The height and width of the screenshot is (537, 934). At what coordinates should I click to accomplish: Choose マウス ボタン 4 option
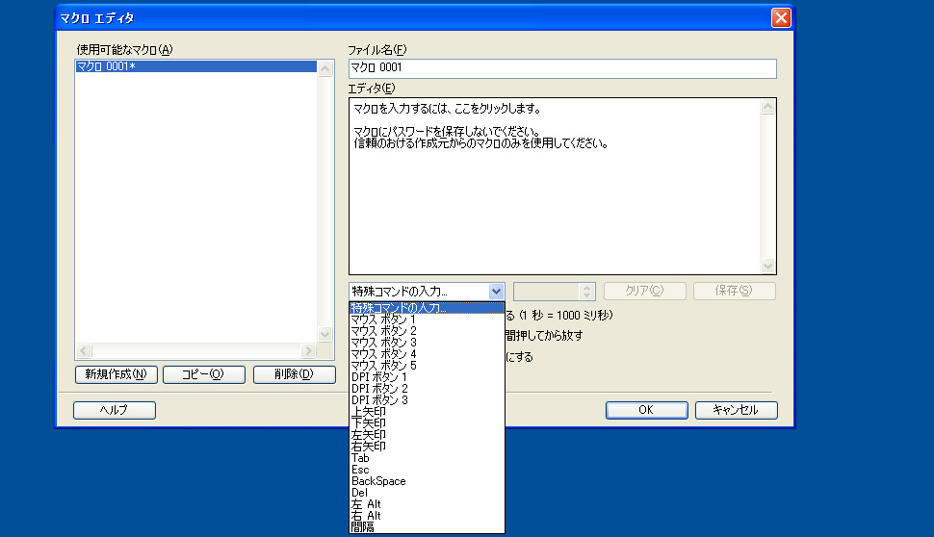pos(383,354)
